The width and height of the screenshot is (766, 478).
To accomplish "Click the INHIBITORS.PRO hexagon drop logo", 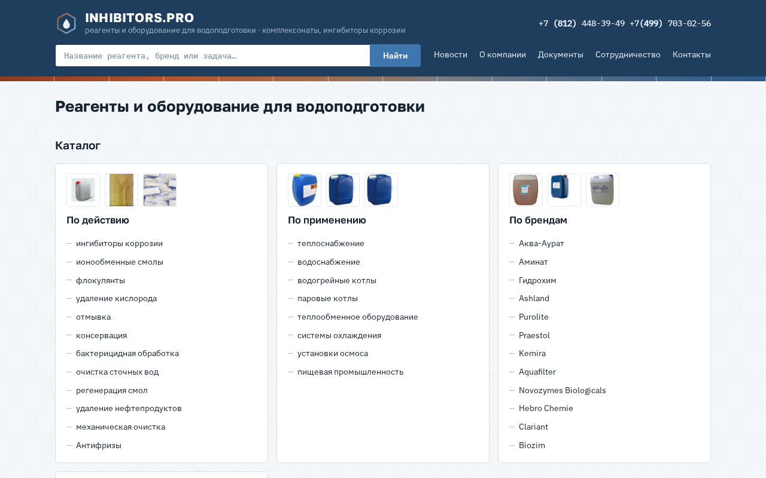I will point(66,23).
